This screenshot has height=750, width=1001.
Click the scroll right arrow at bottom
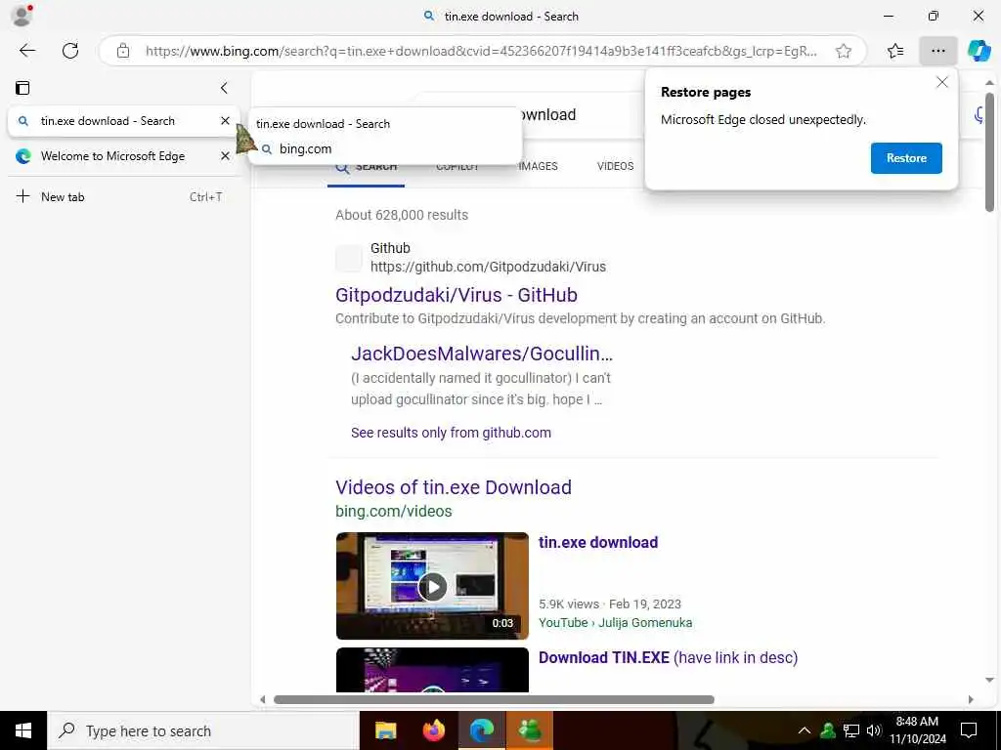[x=971, y=699]
